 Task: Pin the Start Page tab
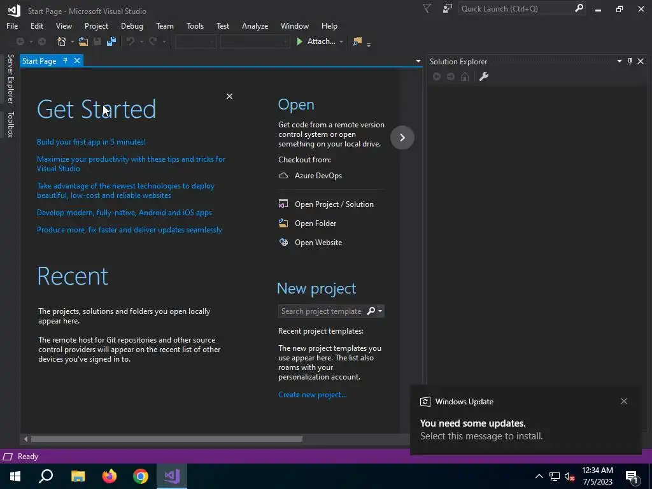pyautogui.click(x=66, y=60)
